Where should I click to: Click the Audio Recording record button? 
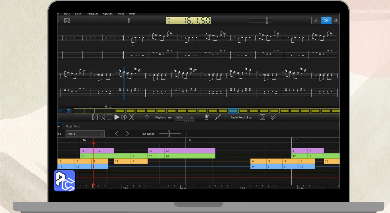[262, 117]
